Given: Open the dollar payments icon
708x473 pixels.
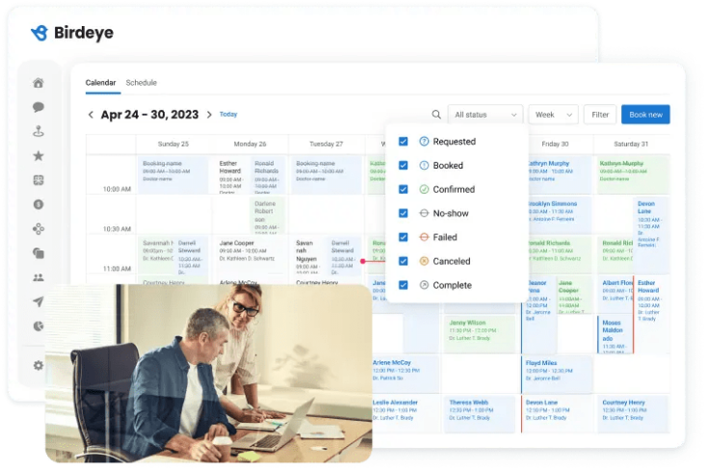Looking at the screenshot, I should 39,204.
